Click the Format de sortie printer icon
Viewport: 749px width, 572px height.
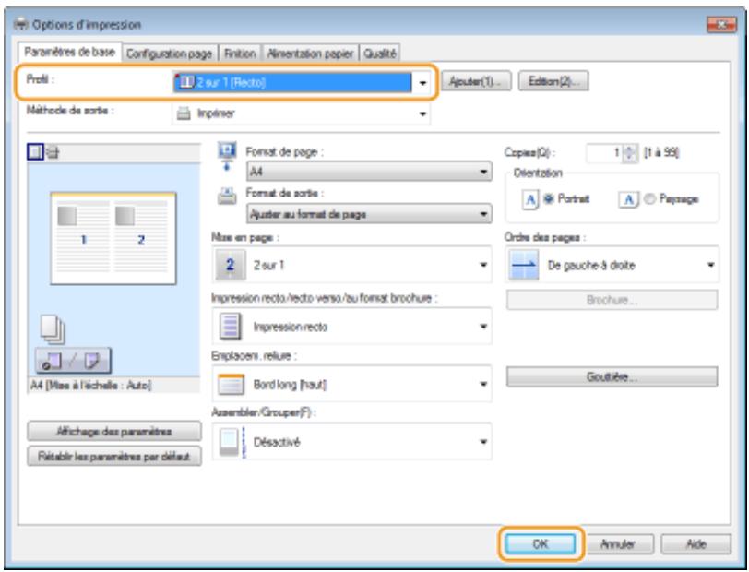coord(227,197)
